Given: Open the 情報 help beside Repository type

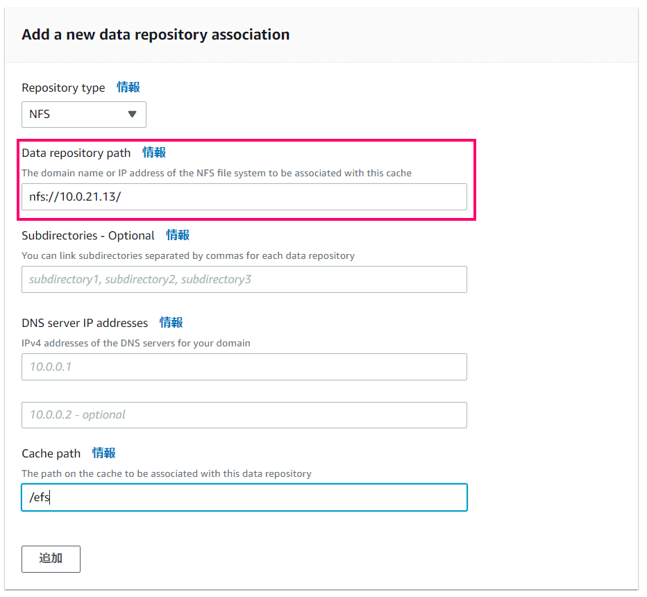Looking at the screenshot, I should point(128,87).
